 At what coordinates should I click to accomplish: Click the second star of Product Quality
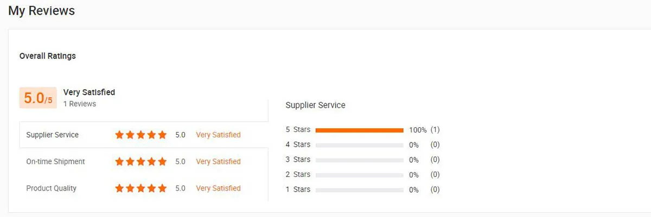[130, 188]
